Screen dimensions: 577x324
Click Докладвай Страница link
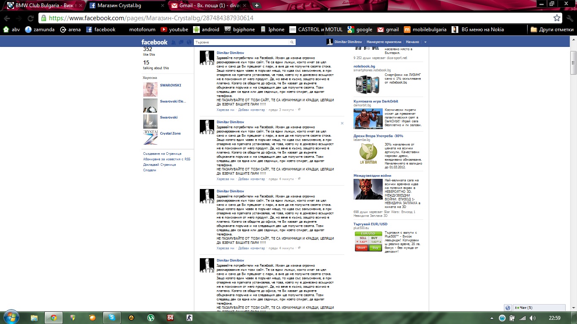159,165
